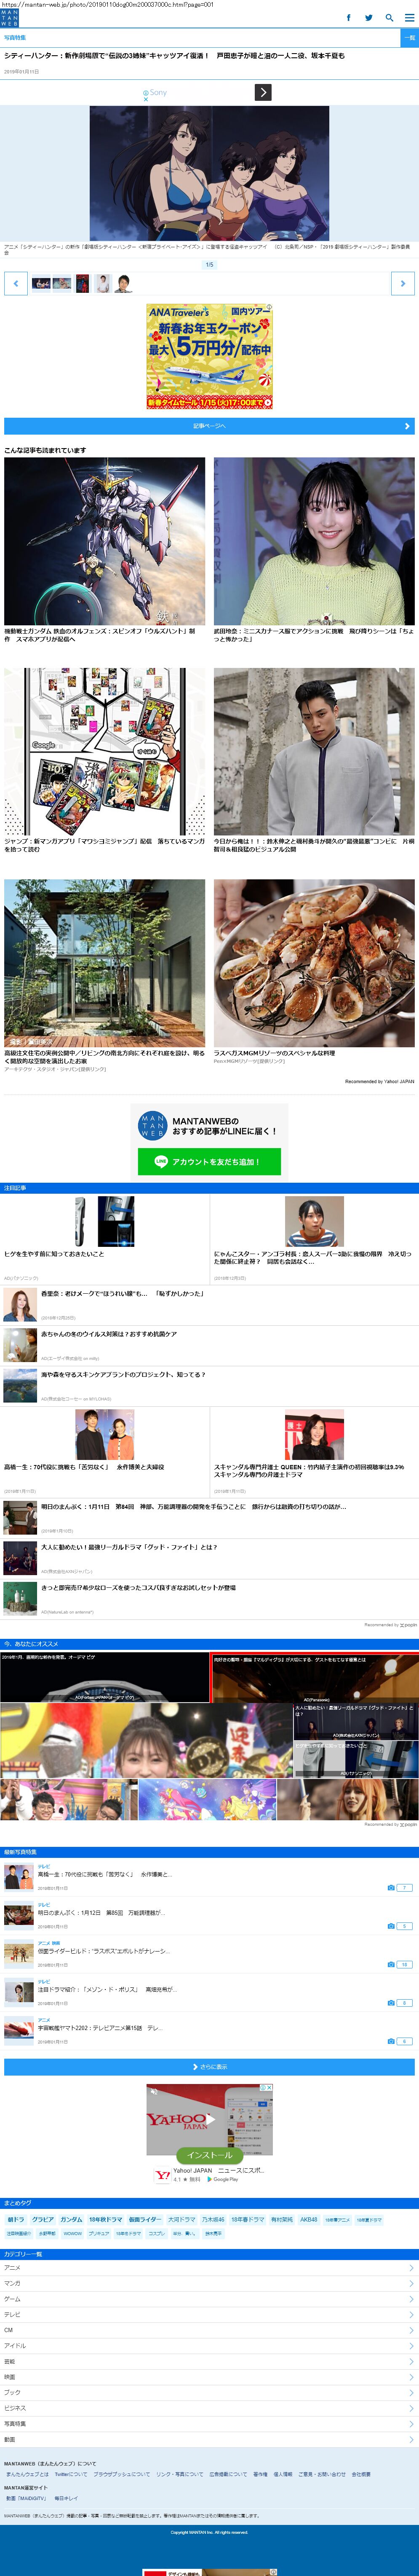Open the Jump manga app article image
419x2576 pixels.
pos(105,752)
